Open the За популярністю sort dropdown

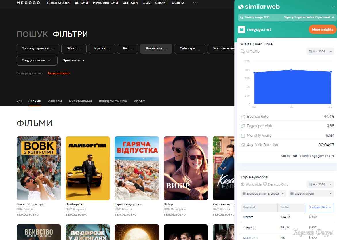point(38,49)
